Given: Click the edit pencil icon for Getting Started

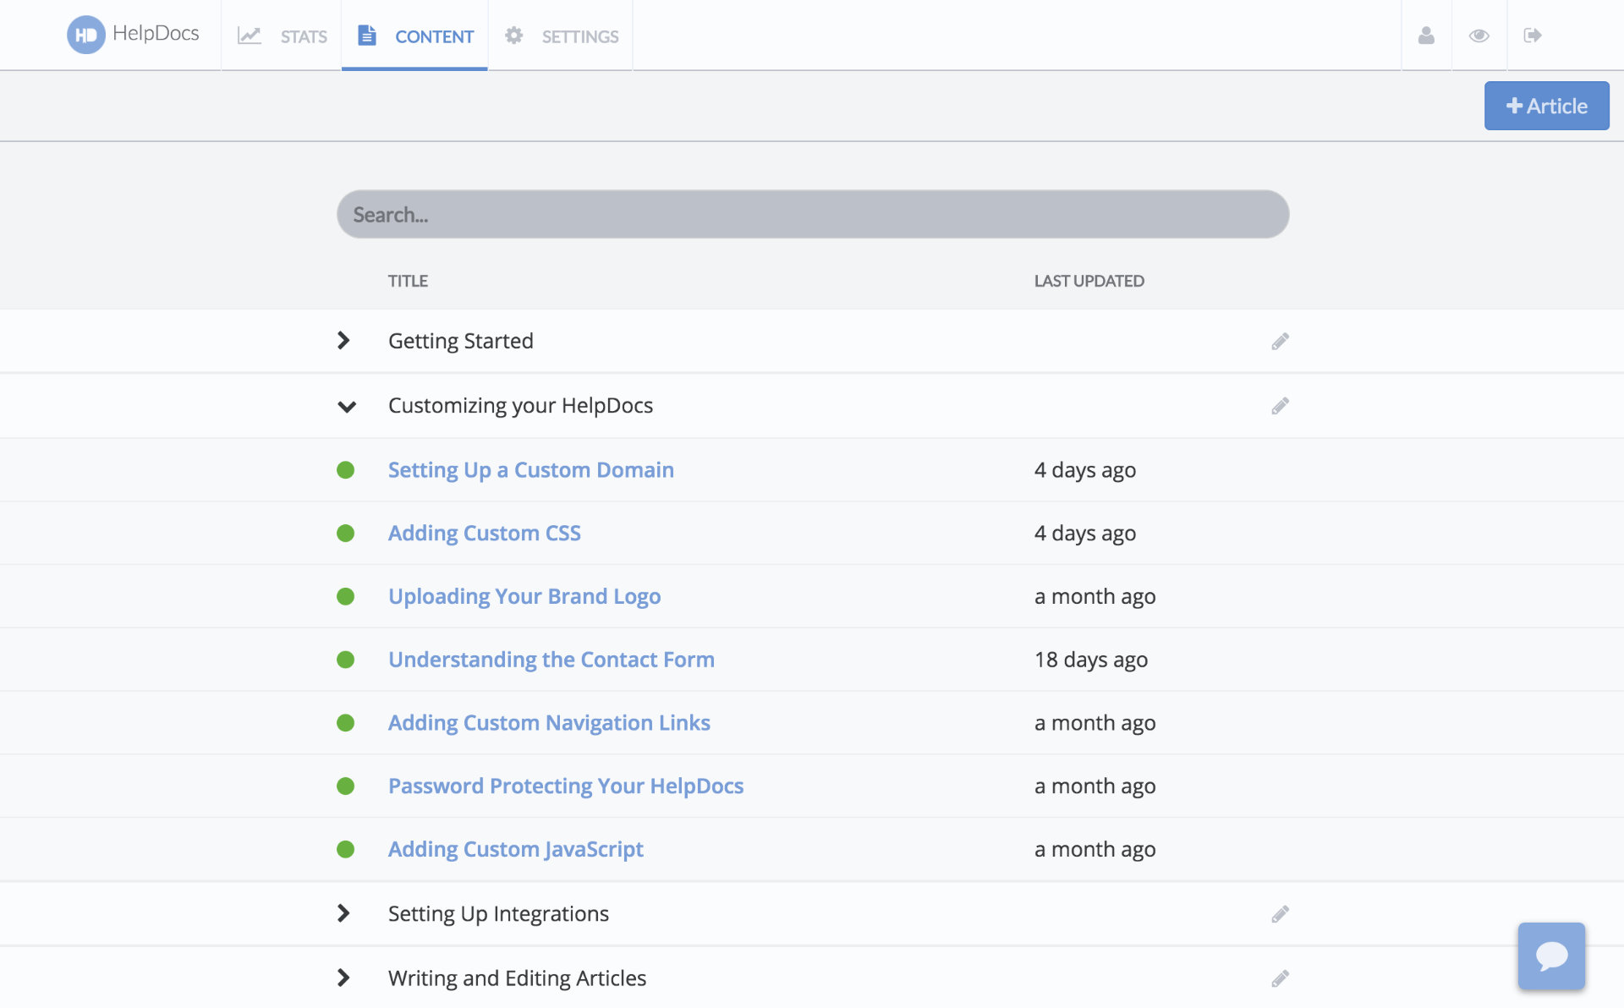Looking at the screenshot, I should 1280,342.
